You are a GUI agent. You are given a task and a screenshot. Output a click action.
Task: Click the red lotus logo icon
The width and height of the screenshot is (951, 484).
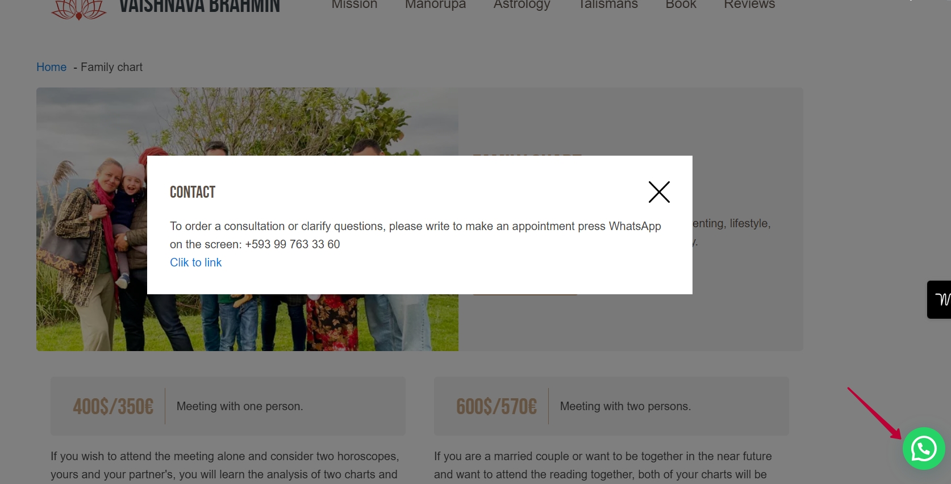pyautogui.click(x=79, y=9)
